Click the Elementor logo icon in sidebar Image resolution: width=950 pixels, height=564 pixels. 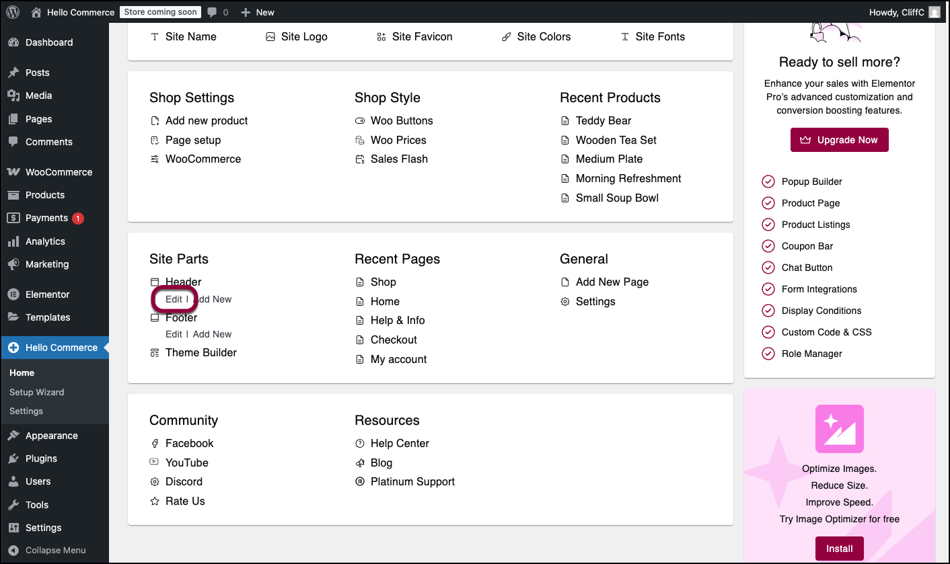pos(13,294)
